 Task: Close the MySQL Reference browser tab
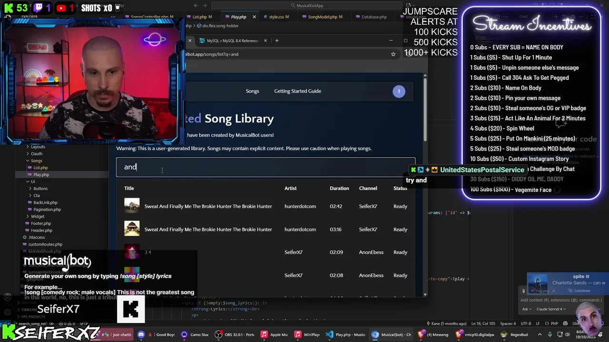265,40
